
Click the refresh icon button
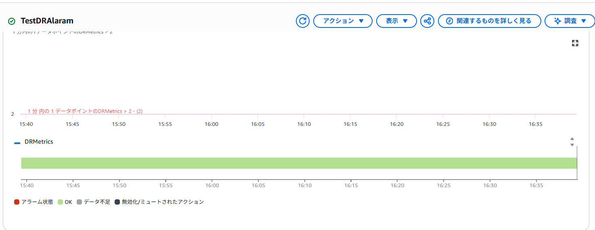coord(302,21)
